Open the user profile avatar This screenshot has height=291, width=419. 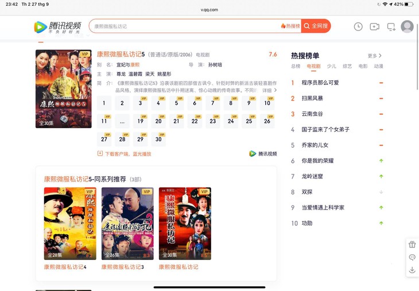[x=407, y=26]
